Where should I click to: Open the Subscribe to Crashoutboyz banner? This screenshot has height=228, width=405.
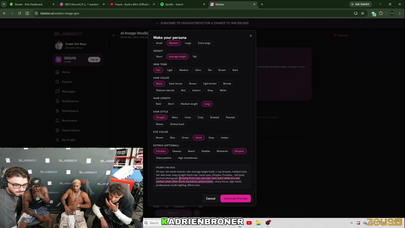(x=202, y=23)
